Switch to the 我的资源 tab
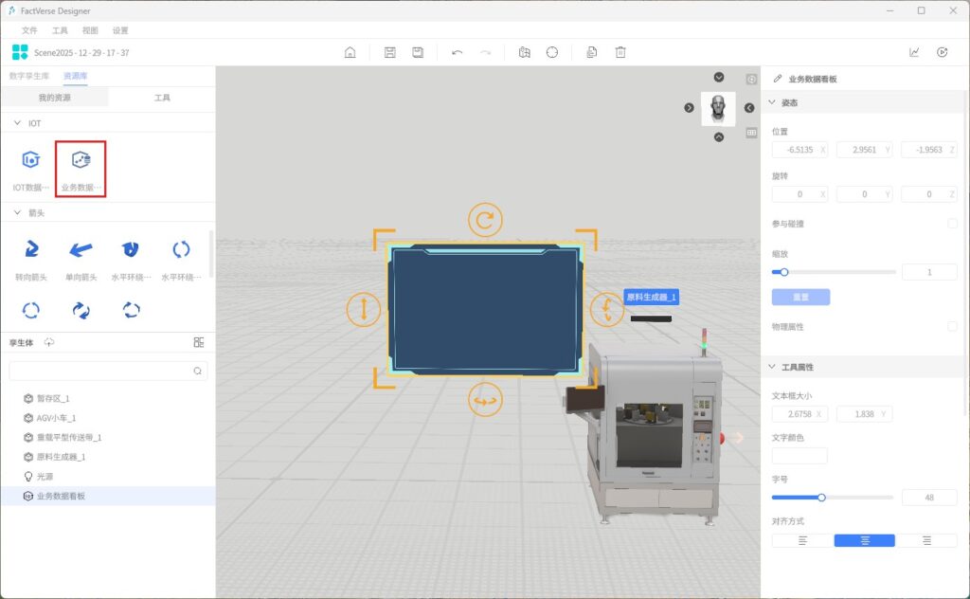The image size is (970, 599). point(54,98)
